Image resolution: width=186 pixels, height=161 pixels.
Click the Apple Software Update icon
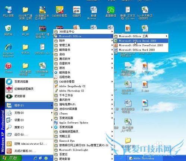(x=56, y=123)
